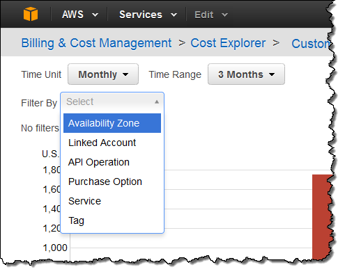Go to Billing & Cost Management breadcrumb
345x274 pixels.
[96, 43]
